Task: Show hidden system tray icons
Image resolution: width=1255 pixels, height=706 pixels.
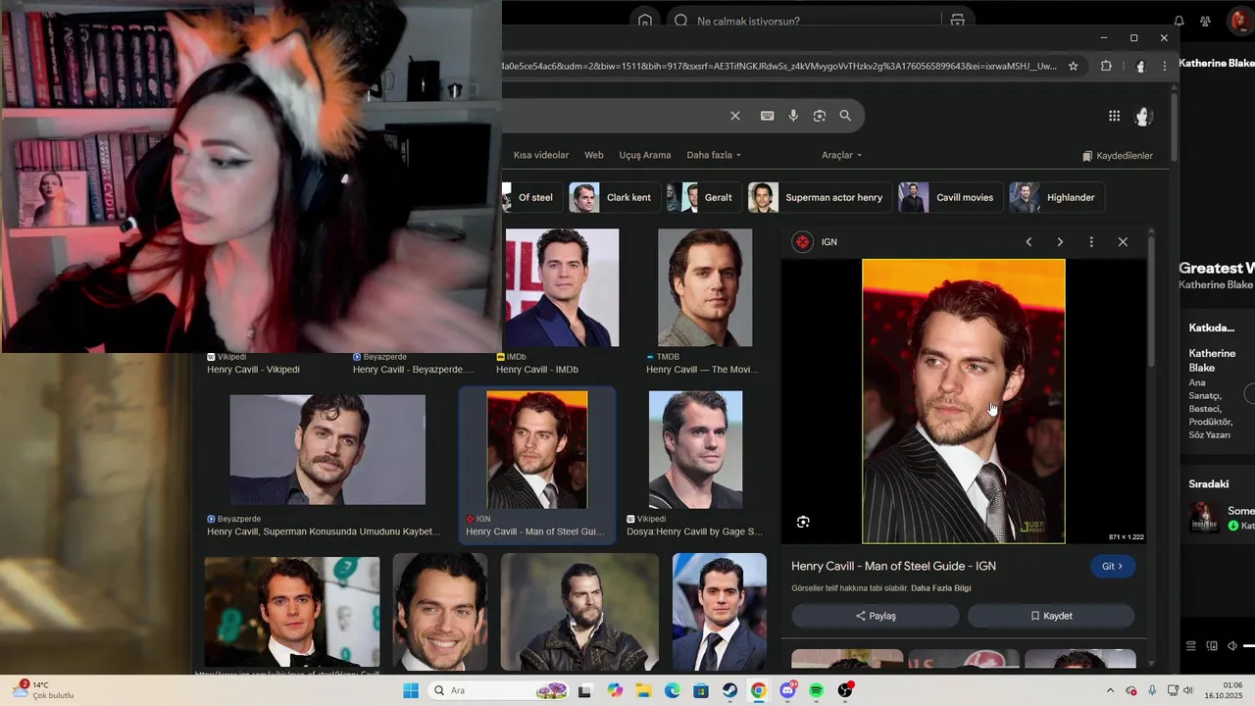Action: tap(1110, 690)
